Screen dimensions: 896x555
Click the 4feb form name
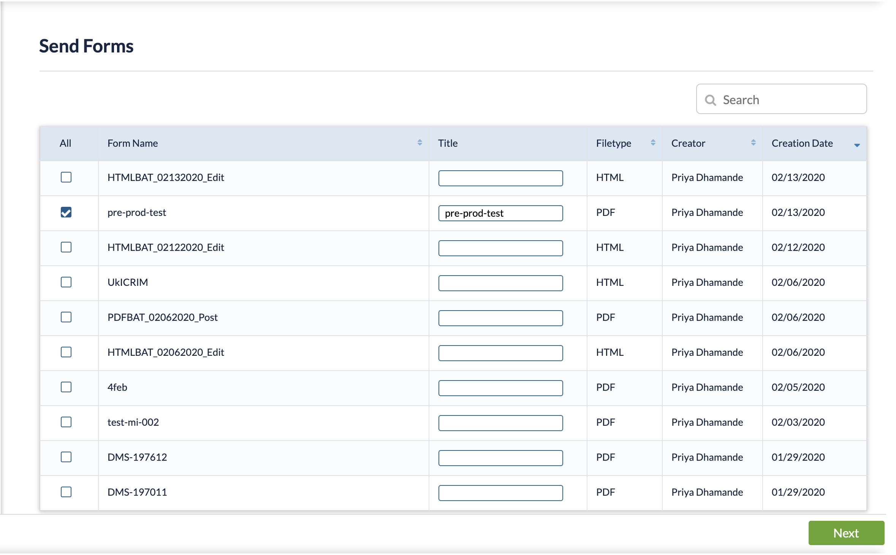(117, 387)
